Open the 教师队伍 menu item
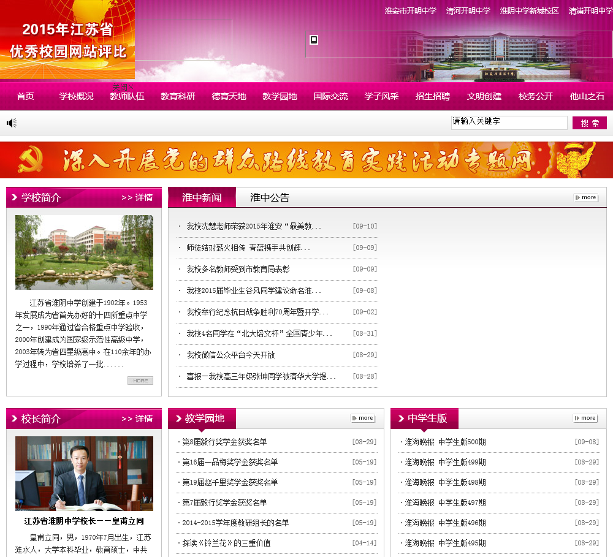 tap(127, 96)
